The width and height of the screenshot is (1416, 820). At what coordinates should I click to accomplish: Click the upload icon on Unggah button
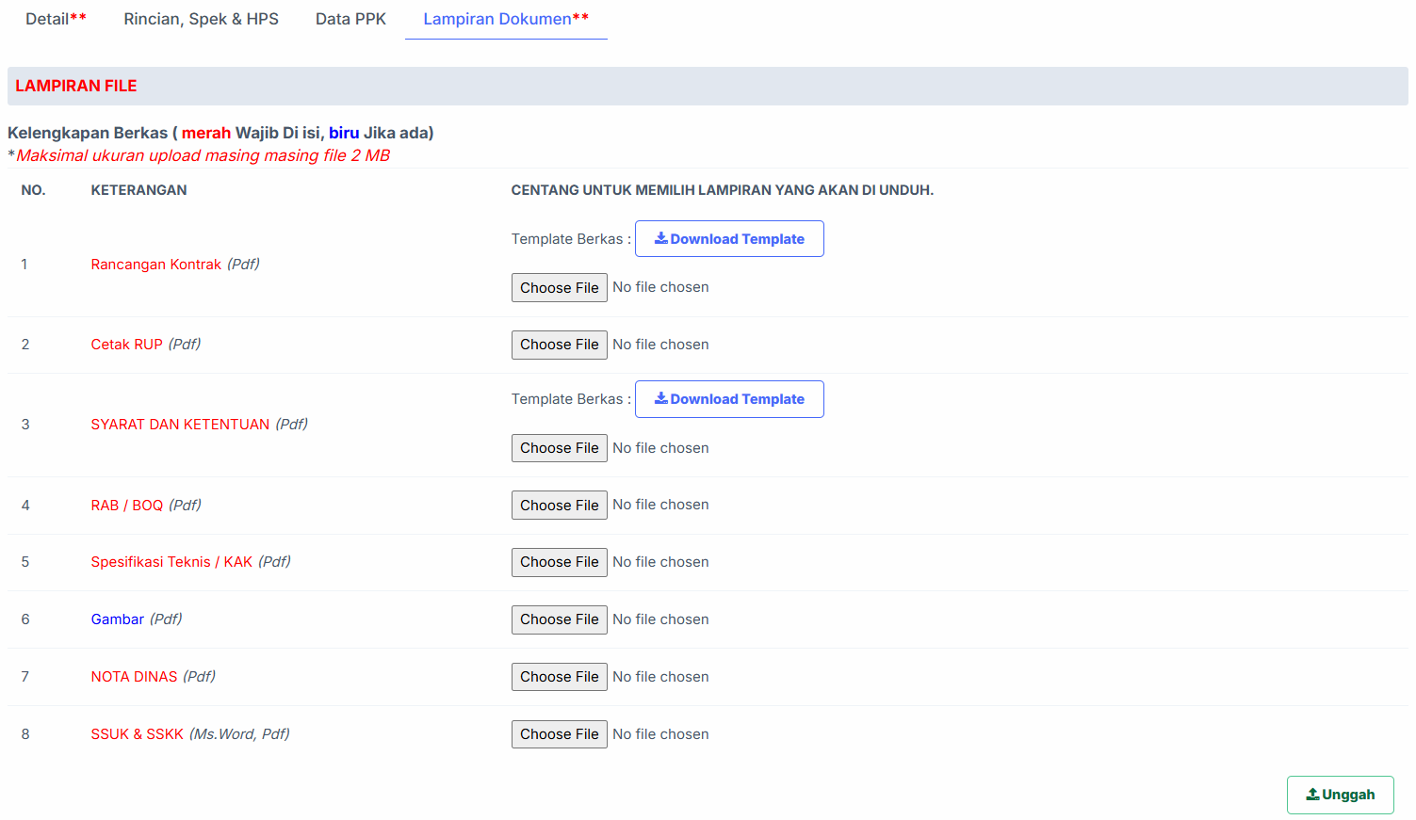1312,795
